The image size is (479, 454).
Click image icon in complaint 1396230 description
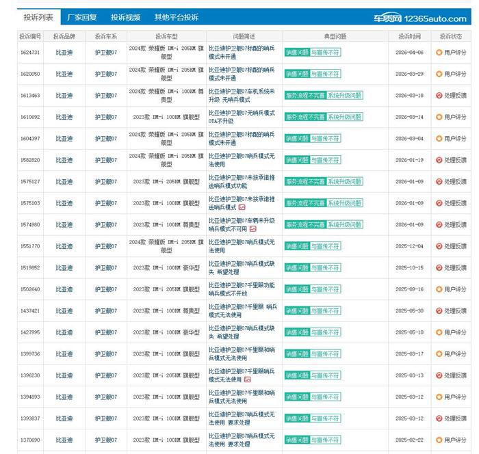(x=247, y=379)
